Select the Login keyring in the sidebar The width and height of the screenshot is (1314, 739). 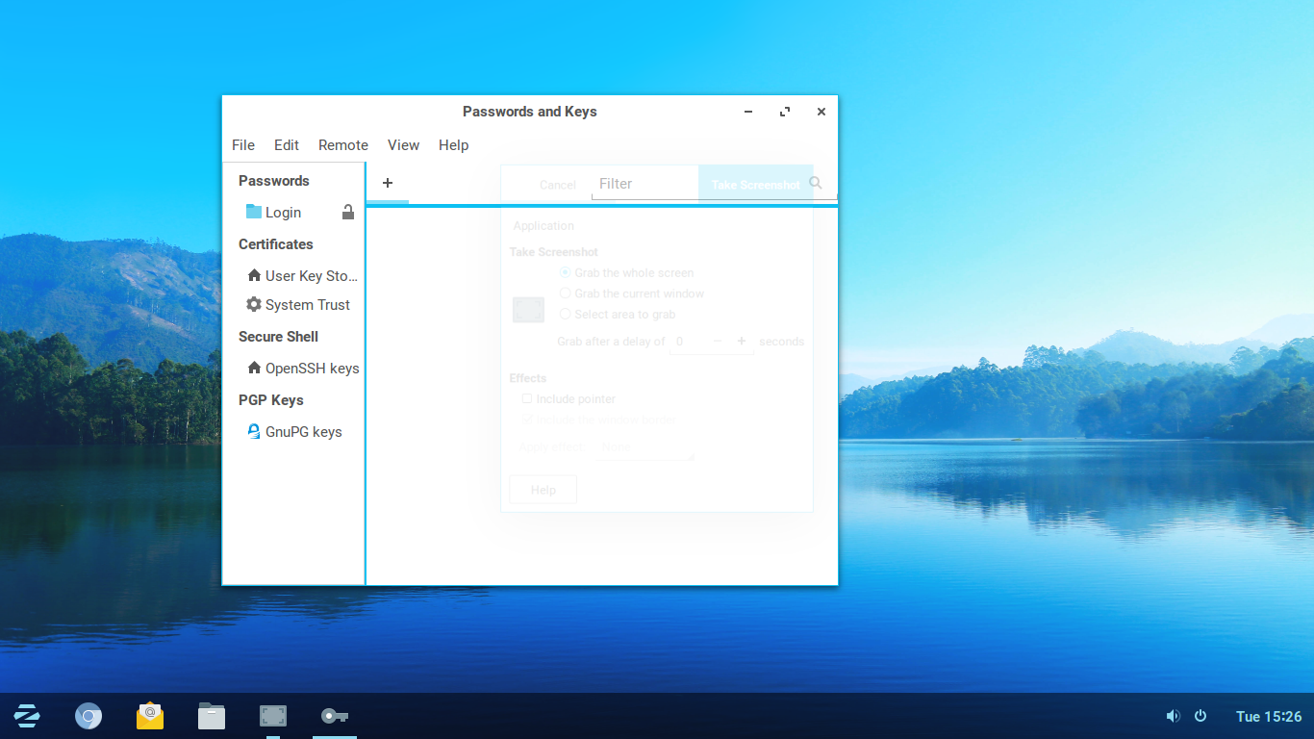283,213
